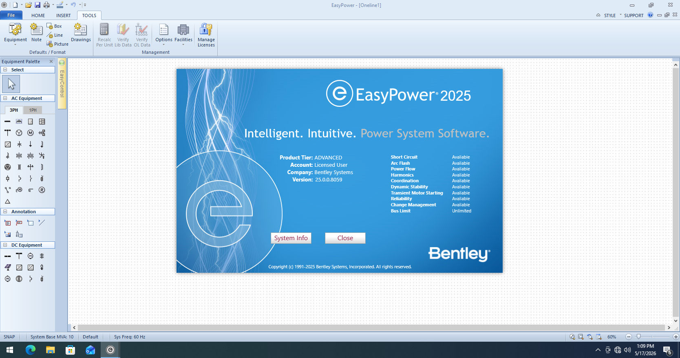680x358 pixels.
Task: Click the blue help question icon
Action: [650, 15]
